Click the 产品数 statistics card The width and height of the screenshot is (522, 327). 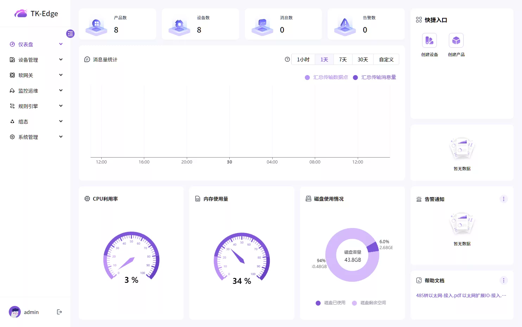coord(117,24)
